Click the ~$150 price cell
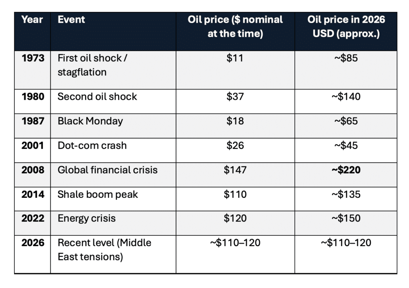The height and width of the screenshot is (288, 409). pyautogui.click(x=346, y=219)
